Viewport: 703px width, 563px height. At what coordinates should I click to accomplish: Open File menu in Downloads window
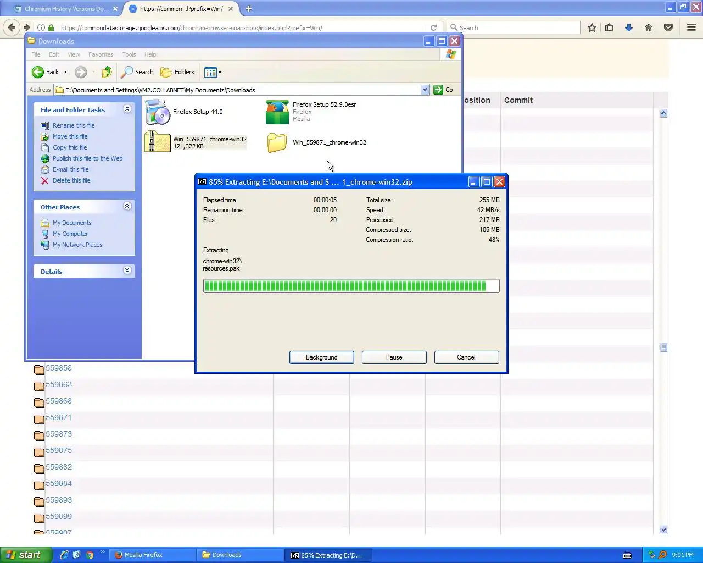click(x=36, y=54)
